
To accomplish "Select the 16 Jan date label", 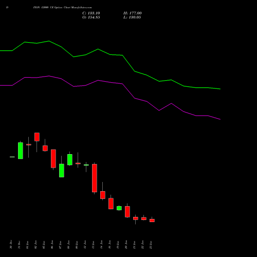I will pyautogui.click(x=109, y=245).
